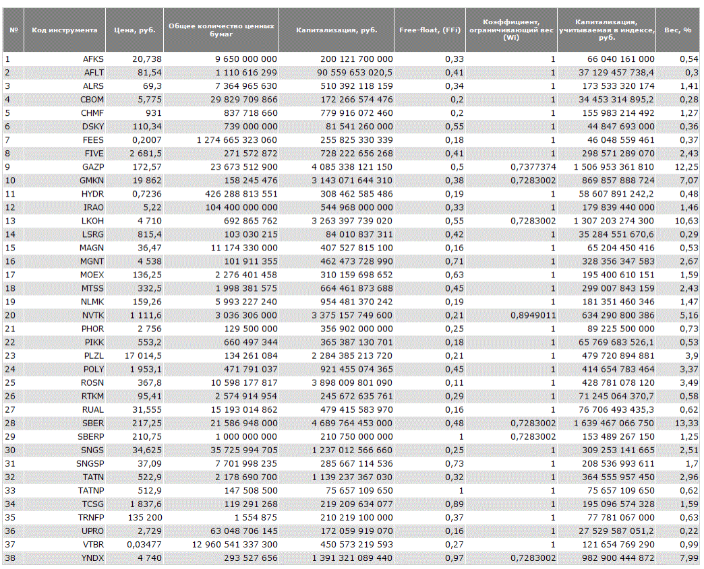The image size is (704, 569).
Task: Click the 'Вес, %' column header
Action: [x=678, y=30]
